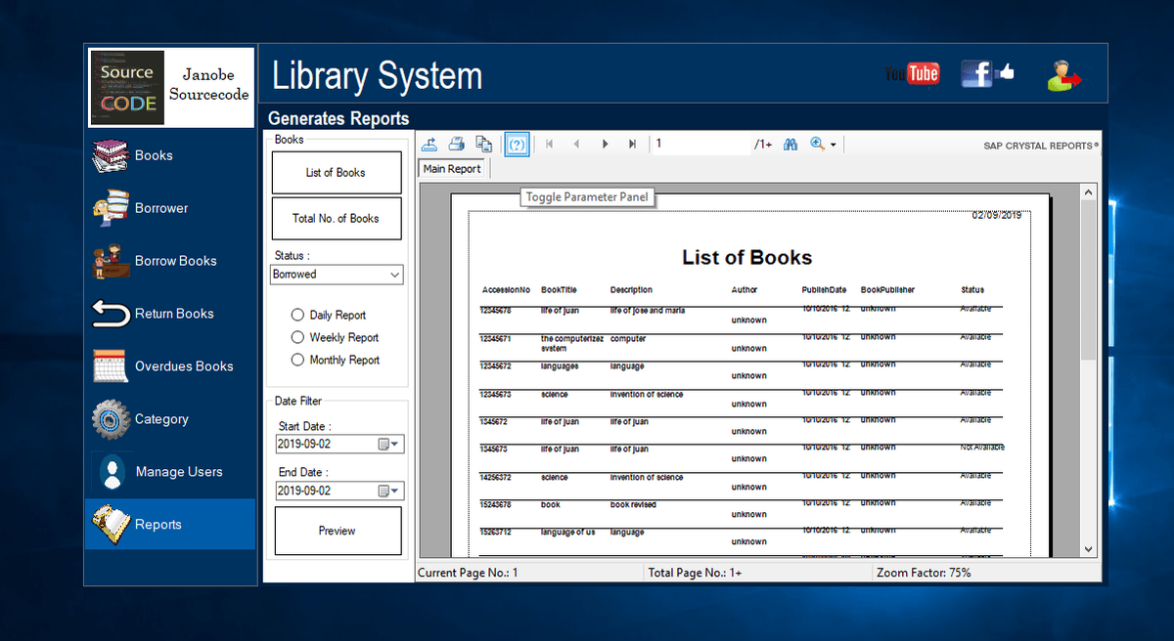
Task: Click the Print Report toolbar icon
Action: click(x=457, y=144)
